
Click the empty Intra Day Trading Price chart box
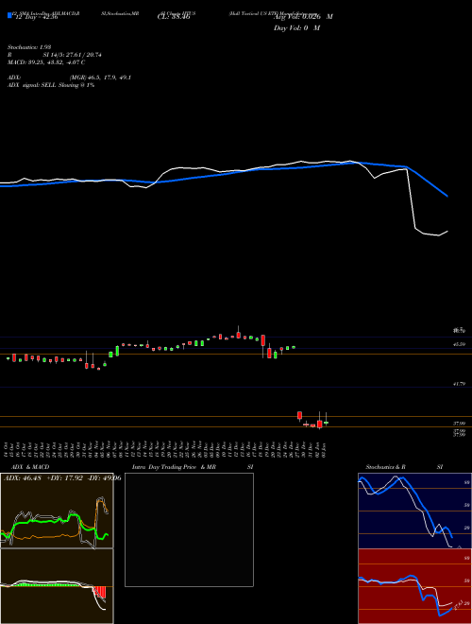click(189, 529)
